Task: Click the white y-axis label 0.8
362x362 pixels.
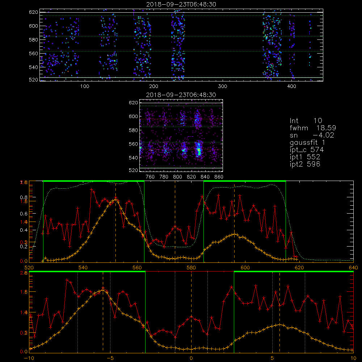Action: click(x=24, y=197)
